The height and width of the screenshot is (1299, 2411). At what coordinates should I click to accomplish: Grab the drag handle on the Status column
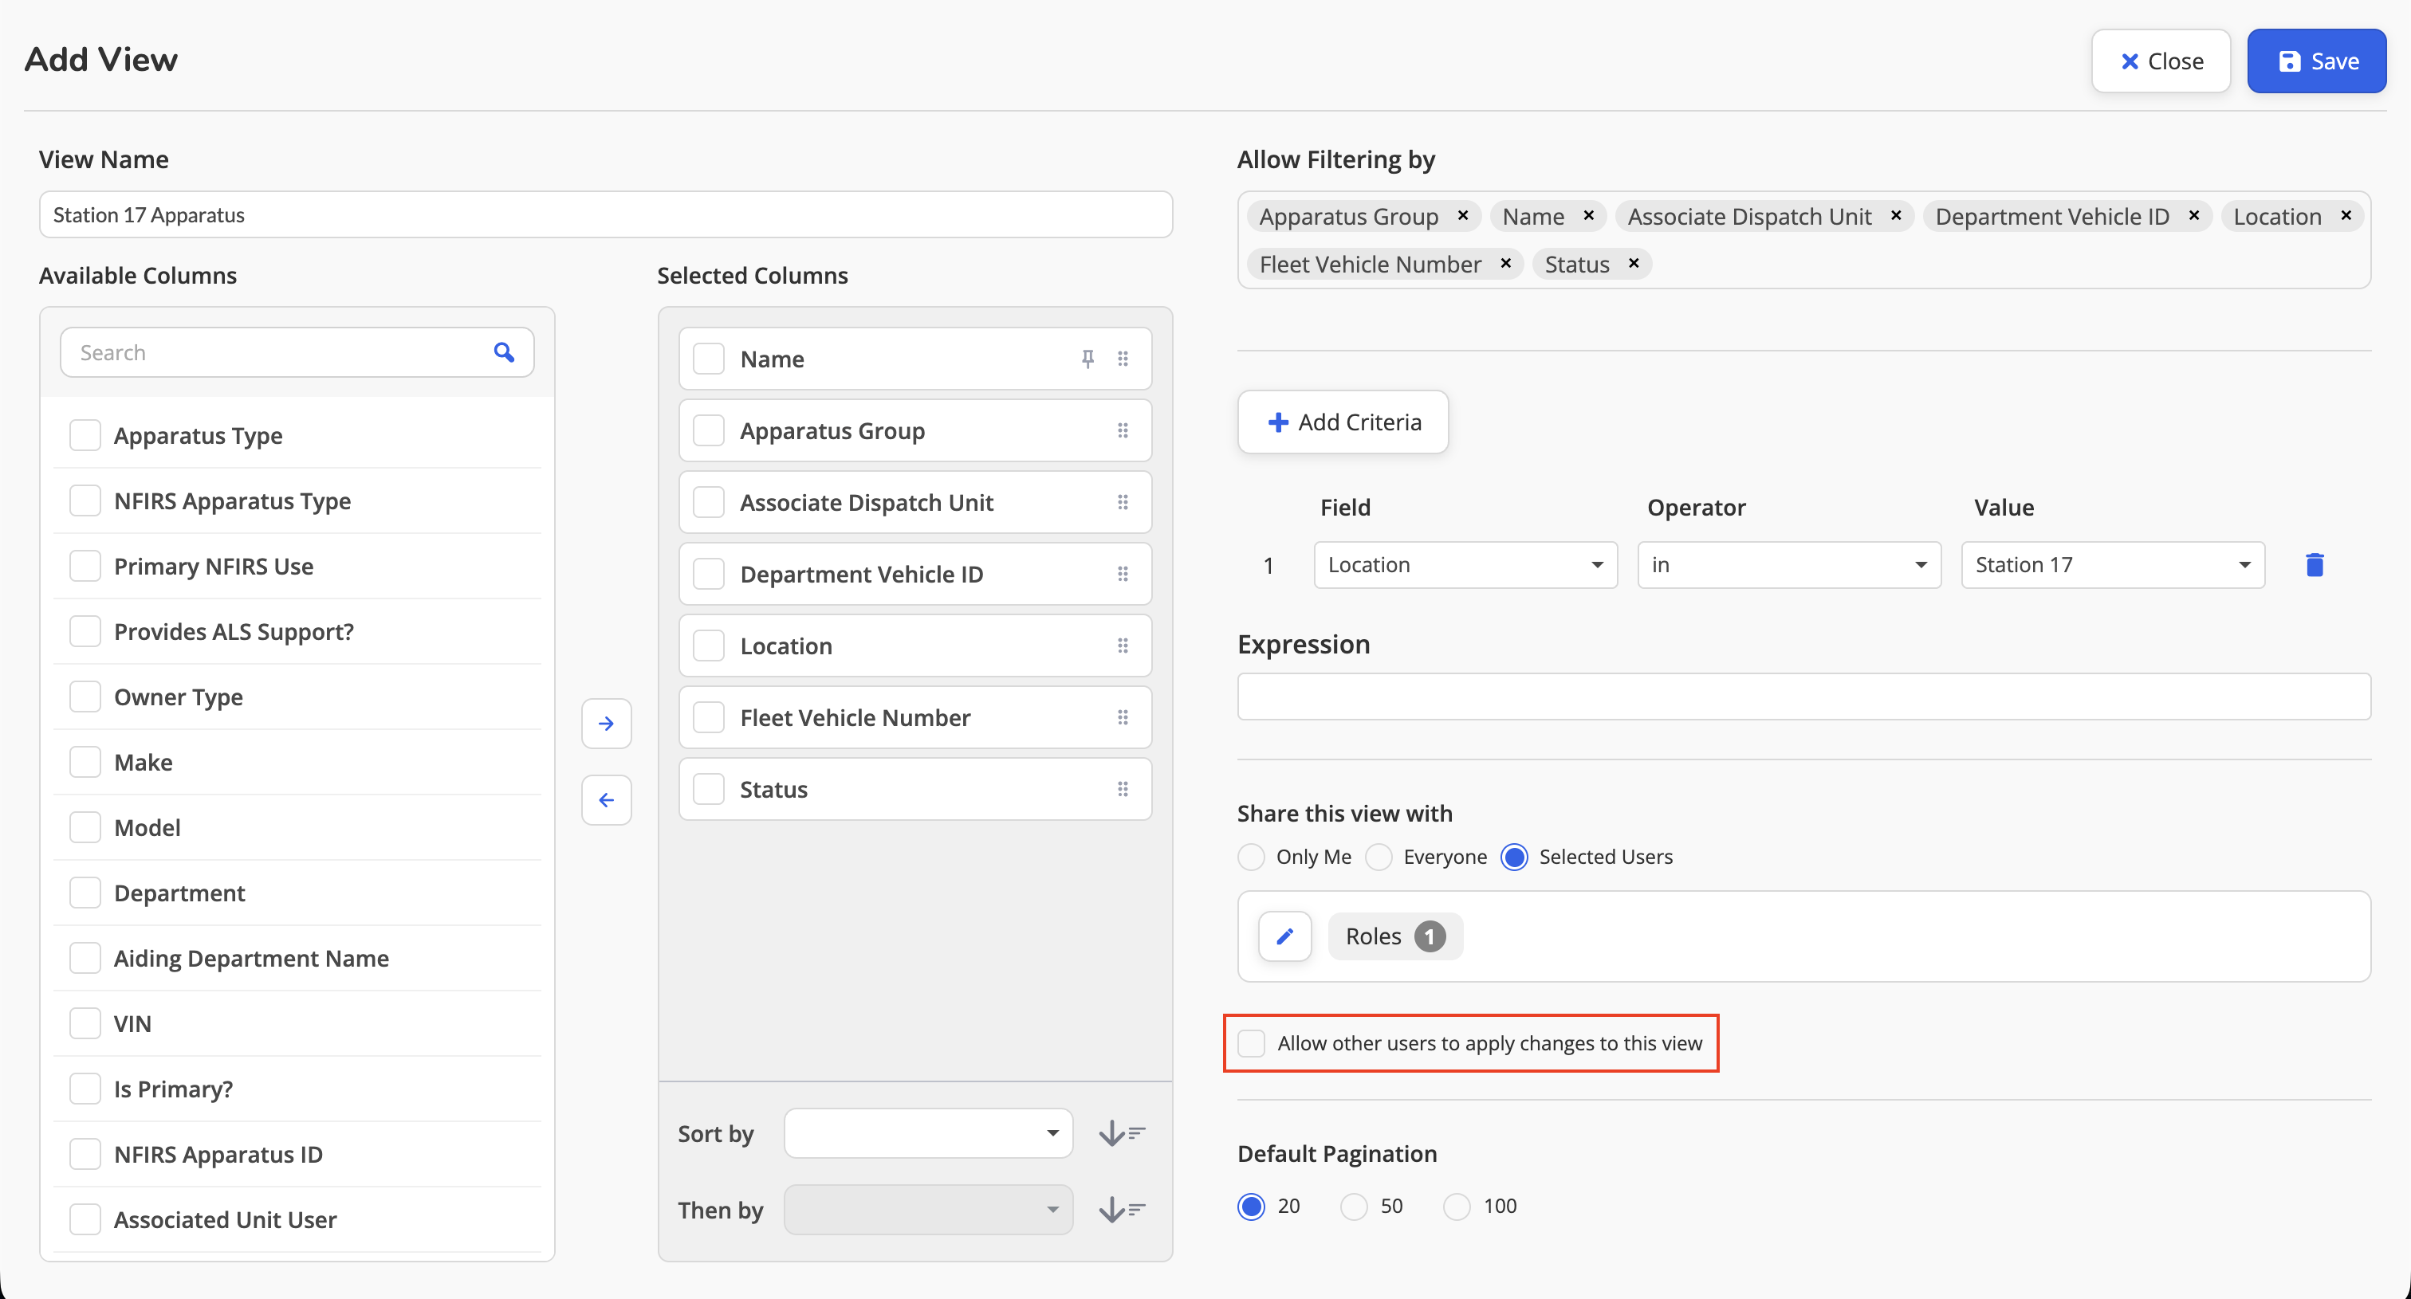point(1123,789)
